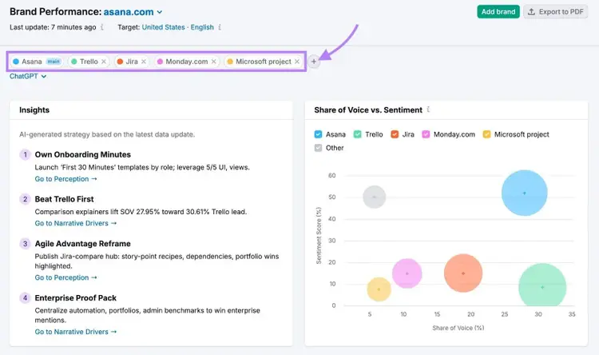The image size is (599, 355).
Task: Uncheck the Jira legend checkbox
Action: pyautogui.click(x=395, y=134)
